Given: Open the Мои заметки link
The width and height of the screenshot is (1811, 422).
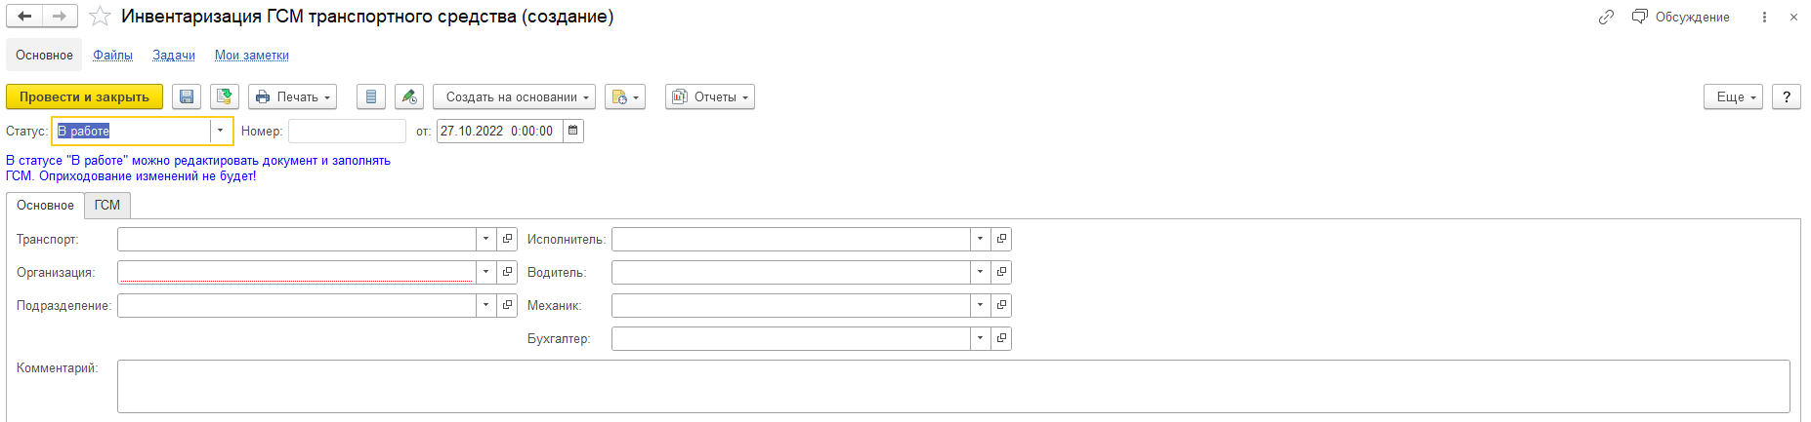Looking at the screenshot, I should 252,55.
